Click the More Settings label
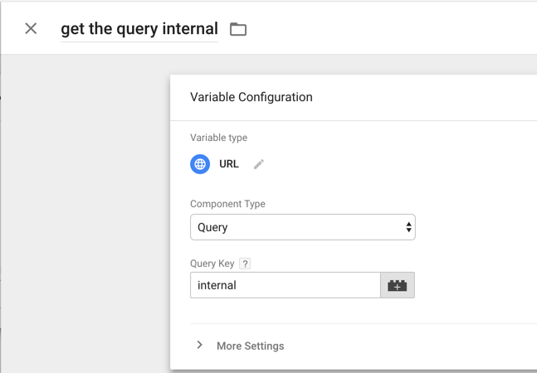Viewport: 537px width, 373px height. coord(251,346)
